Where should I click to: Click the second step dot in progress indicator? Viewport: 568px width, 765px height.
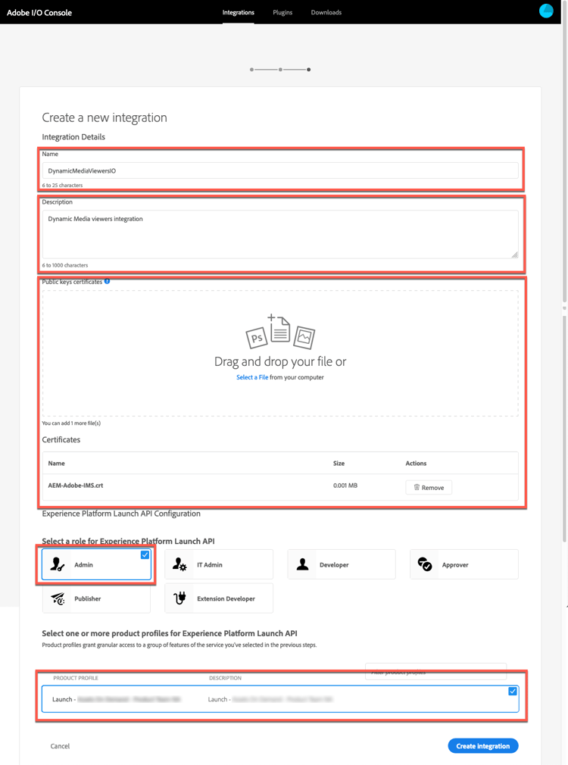click(x=280, y=70)
